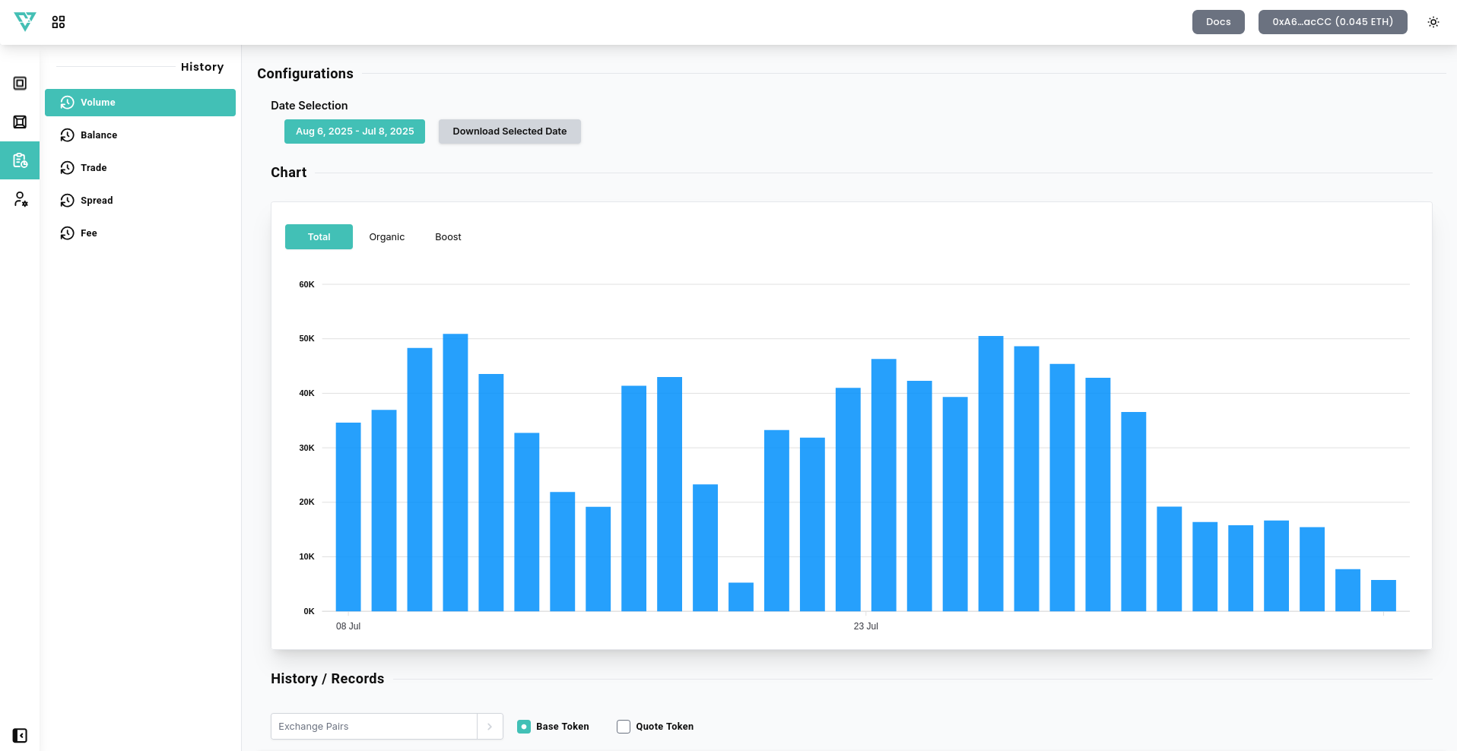Toggle the light/dark theme sun icon
The height and width of the screenshot is (751, 1457).
coord(1433,22)
